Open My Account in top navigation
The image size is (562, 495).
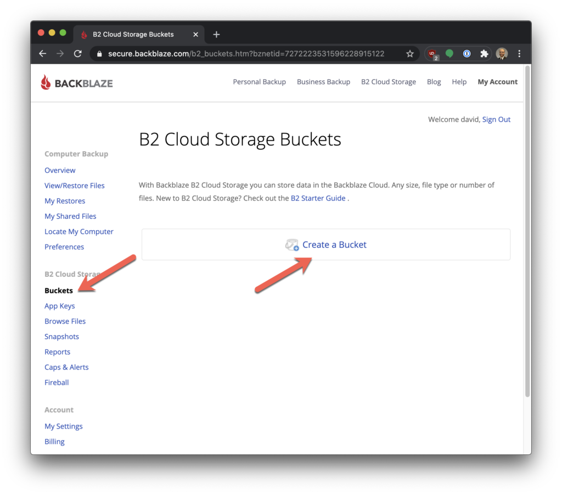coord(497,82)
